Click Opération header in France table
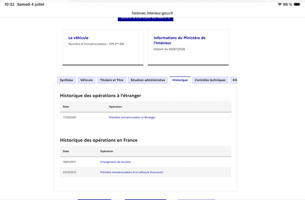The width and height of the screenshot is (305, 200). coord(107,151)
